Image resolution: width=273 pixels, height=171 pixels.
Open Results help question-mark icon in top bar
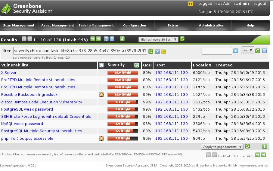pos(106,39)
